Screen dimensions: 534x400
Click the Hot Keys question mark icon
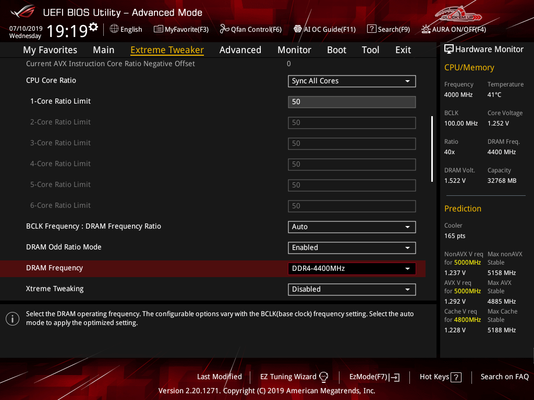(x=456, y=377)
